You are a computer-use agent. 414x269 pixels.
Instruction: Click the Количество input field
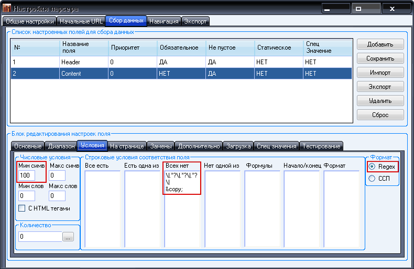pos(40,237)
